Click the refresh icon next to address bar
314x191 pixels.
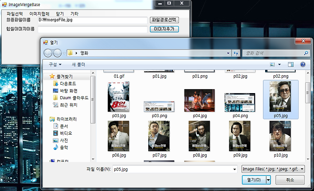(x=236, y=53)
